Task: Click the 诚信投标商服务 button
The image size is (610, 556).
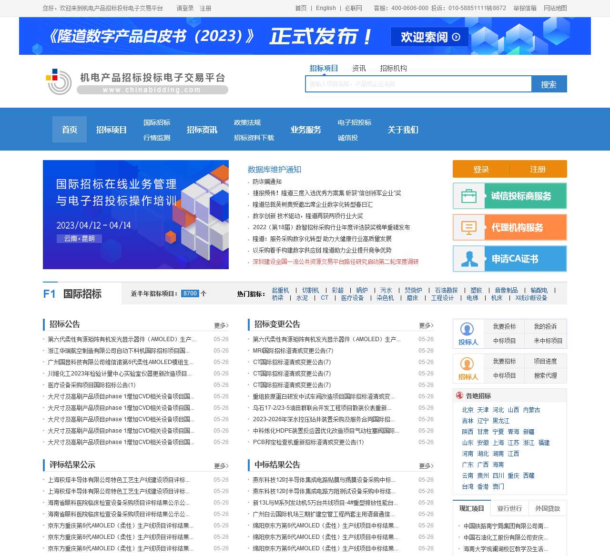Action: pyautogui.click(x=510, y=196)
